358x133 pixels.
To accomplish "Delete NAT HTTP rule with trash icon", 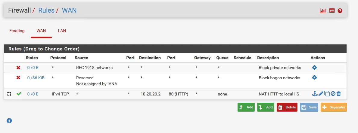I will click(339, 94).
